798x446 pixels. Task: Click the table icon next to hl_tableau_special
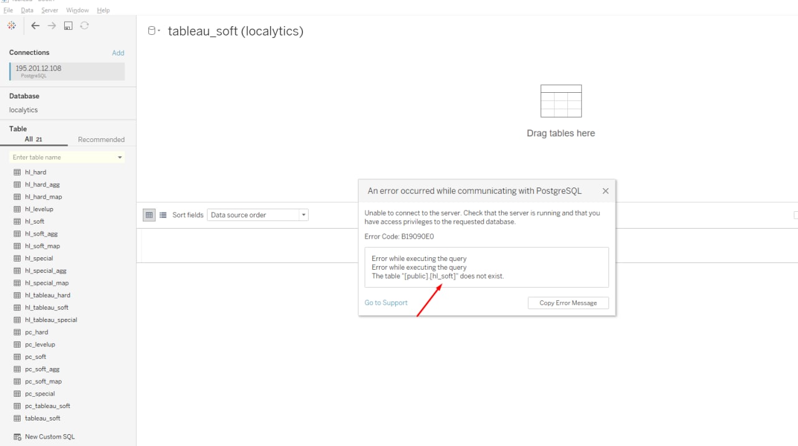(x=17, y=320)
